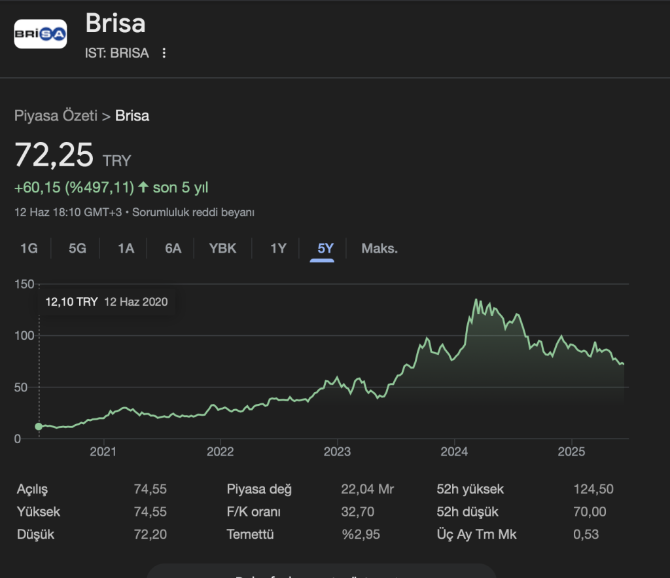
Task: Click the 22,04 Mr market cap value
Action: click(x=368, y=489)
